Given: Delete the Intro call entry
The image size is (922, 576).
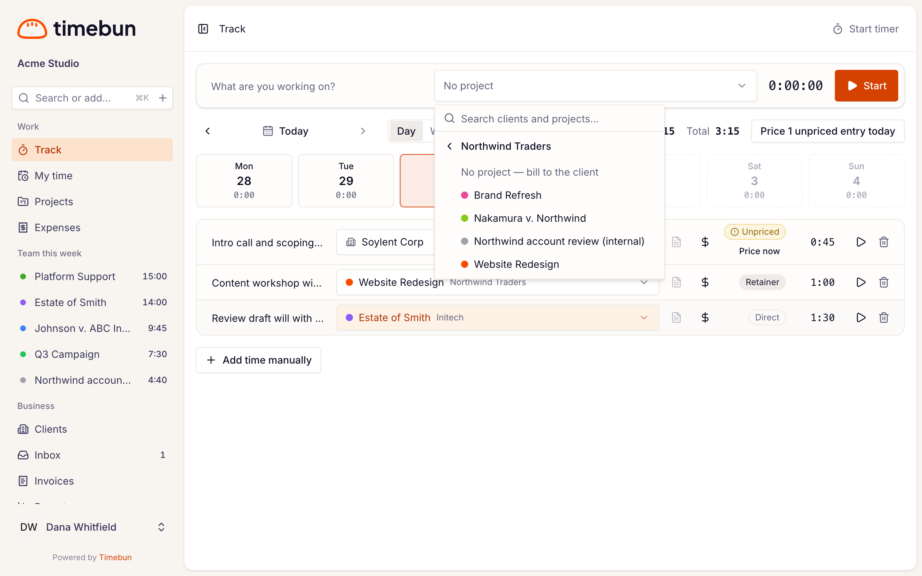Looking at the screenshot, I should pyautogui.click(x=883, y=242).
